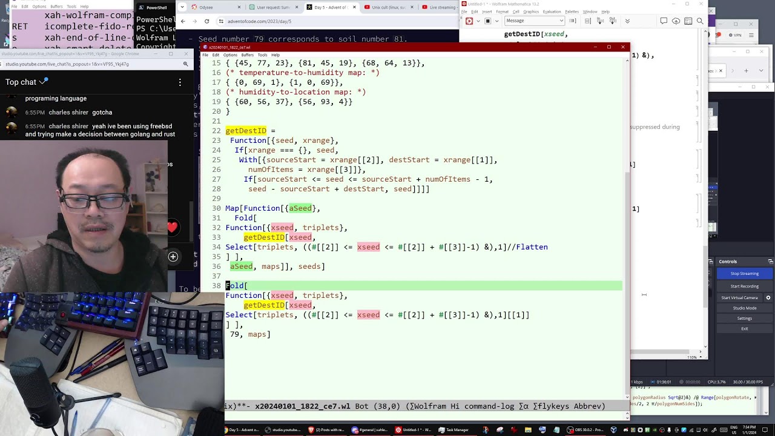Viewport: 775px width, 436px height.
Task: Click line 38 'Fold[' in Emacs
Action: click(x=236, y=286)
